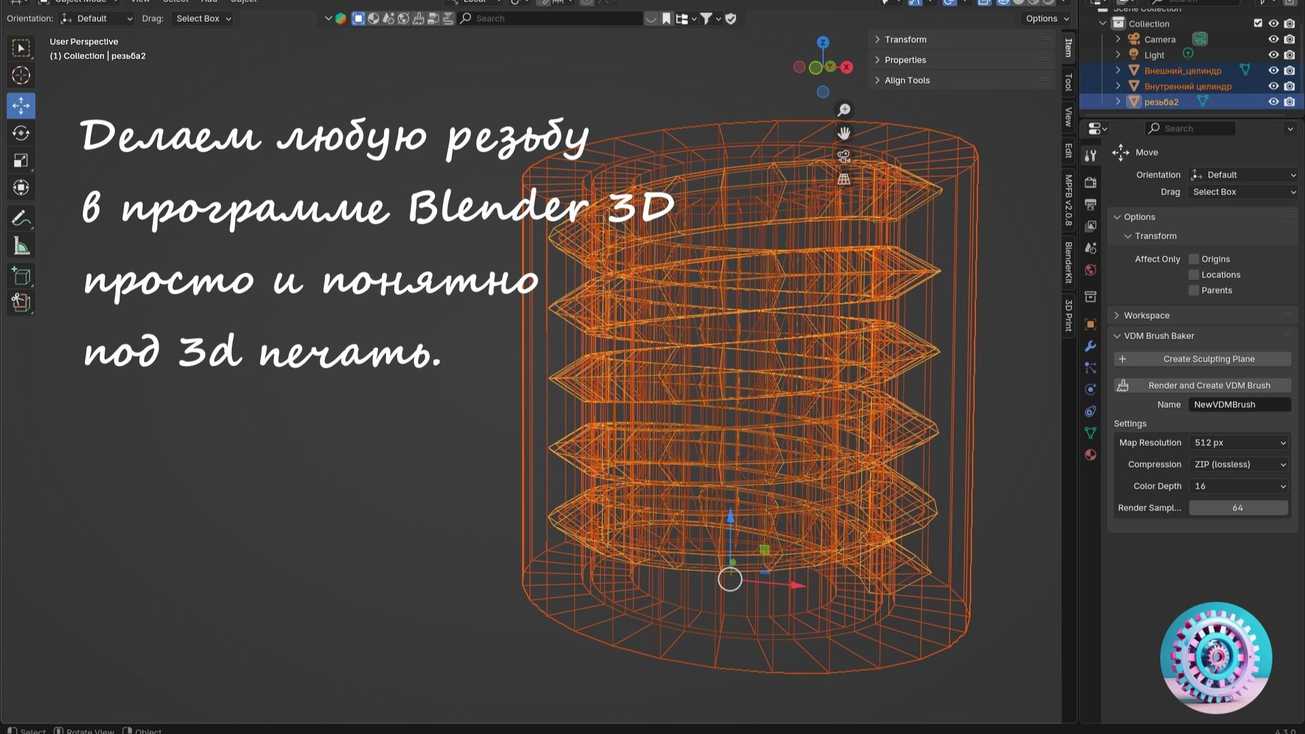Screen dimensions: 1305x734
Task: Select the Move tool in left toolbar
Action: (x=21, y=105)
